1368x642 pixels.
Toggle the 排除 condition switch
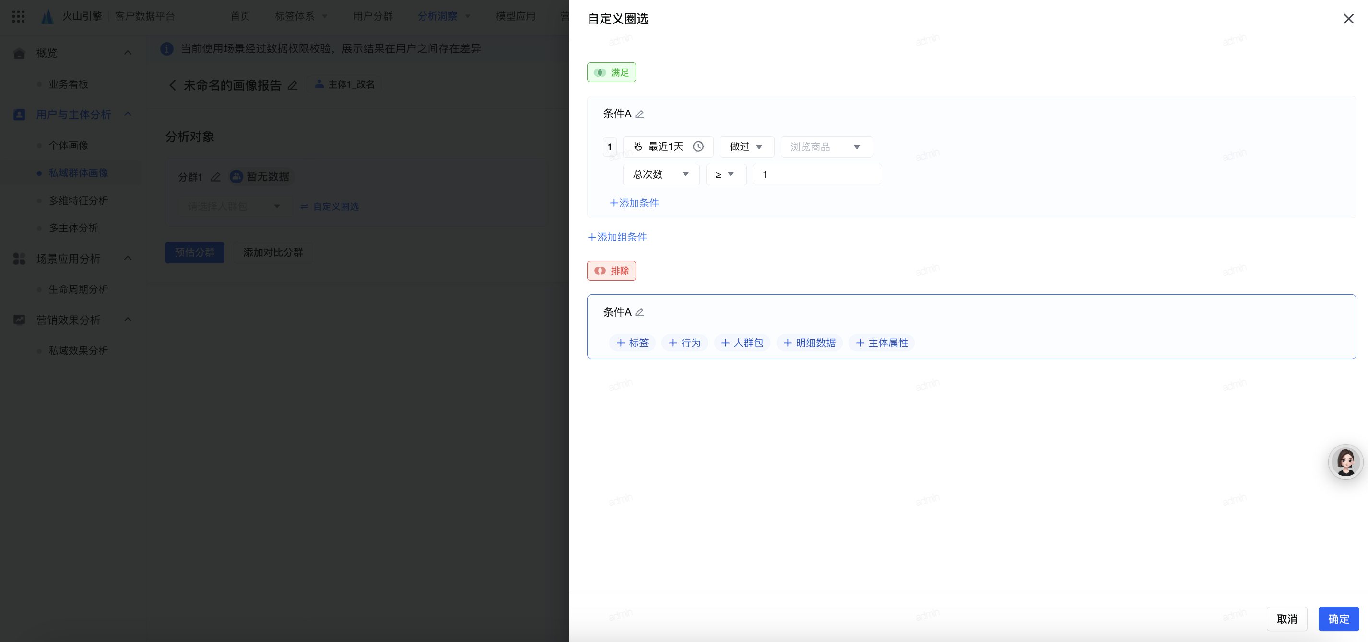(611, 271)
